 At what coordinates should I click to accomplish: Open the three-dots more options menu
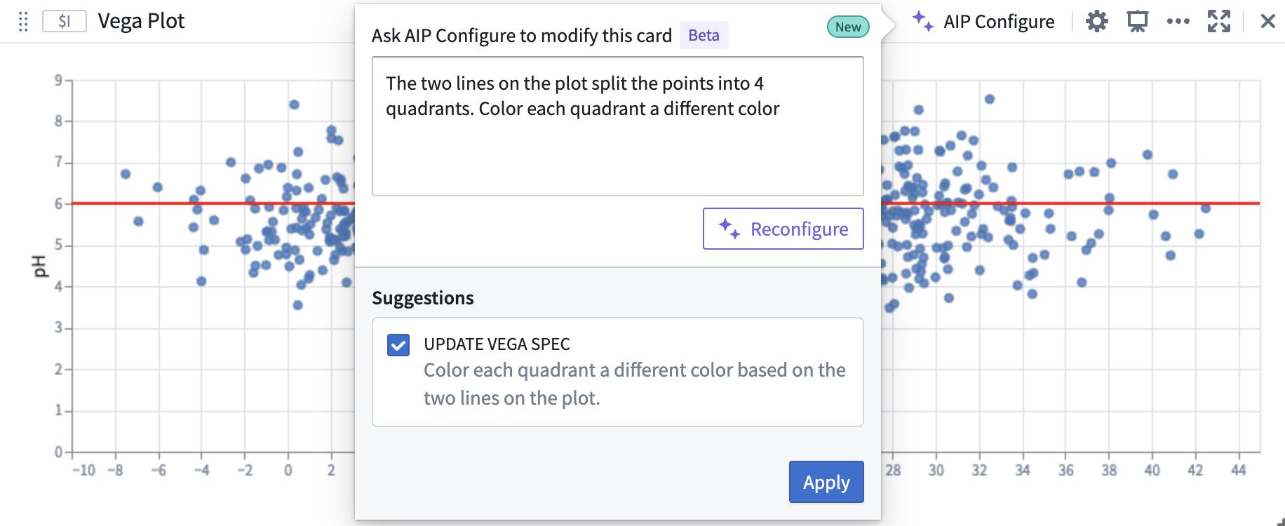[x=1178, y=21]
